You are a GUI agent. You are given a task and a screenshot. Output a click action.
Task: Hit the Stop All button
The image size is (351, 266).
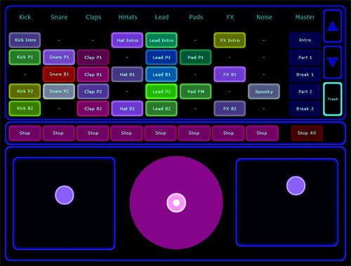coord(307,133)
